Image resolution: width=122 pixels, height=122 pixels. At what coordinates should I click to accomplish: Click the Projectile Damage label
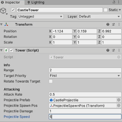point(18,111)
